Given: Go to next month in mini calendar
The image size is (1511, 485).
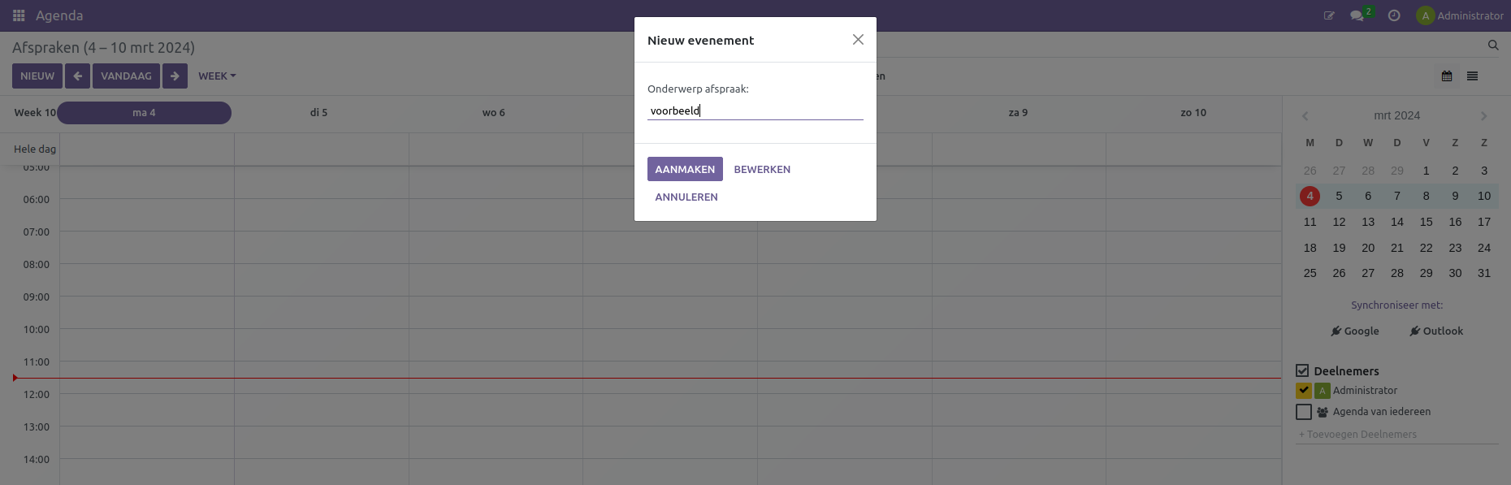Looking at the screenshot, I should pyautogui.click(x=1483, y=116).
